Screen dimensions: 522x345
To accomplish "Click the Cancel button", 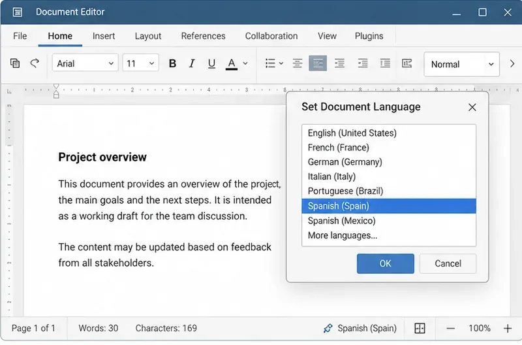I will [448, 264].
